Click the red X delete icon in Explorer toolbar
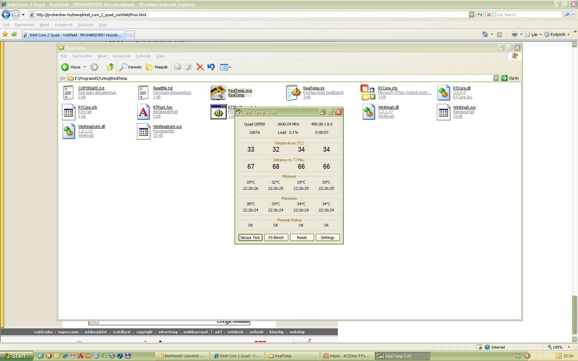This screenshot has height=361, width=578. [200, 67]
